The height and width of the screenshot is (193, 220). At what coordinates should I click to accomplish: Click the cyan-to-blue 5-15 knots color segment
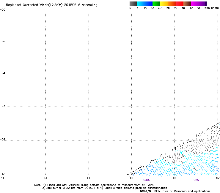click(x=145, y=4)
